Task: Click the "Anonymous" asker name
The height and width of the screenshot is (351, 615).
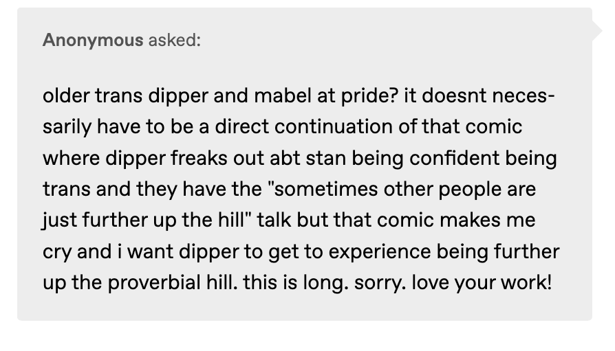Action: point(93,41)
